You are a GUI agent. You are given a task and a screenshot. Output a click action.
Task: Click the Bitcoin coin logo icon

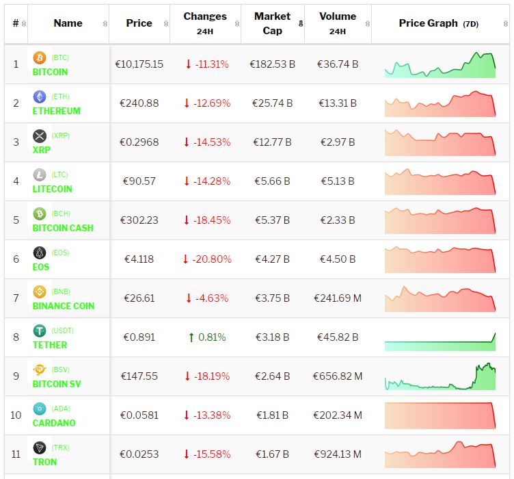(x=40, y=58)
